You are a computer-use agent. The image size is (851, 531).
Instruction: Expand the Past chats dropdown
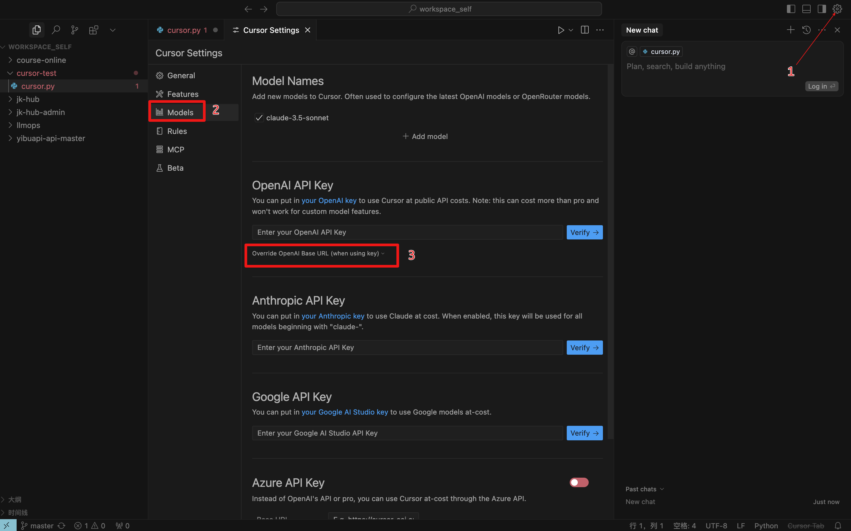[644, 489]
